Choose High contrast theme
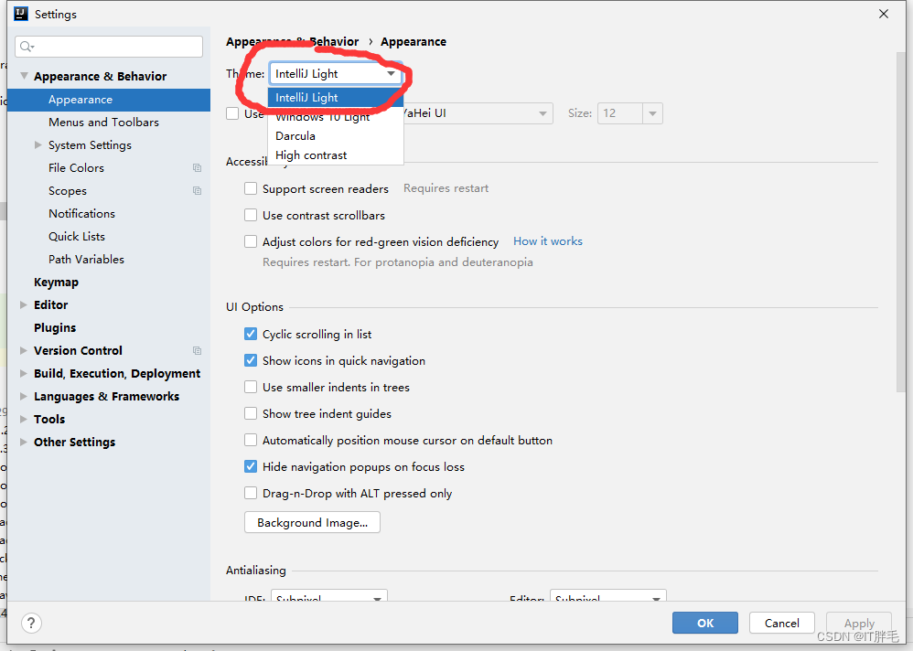The height and width of the screenshot is (651, 913). click(336, 155)
